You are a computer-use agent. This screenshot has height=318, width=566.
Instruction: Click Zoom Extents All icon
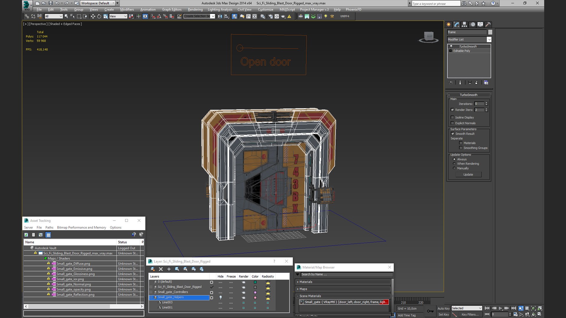[x=540, y=308]
